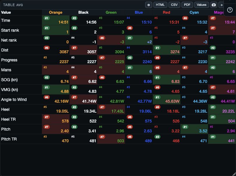
Task: Open table settings gear icon
Action: tap(148, 5)
